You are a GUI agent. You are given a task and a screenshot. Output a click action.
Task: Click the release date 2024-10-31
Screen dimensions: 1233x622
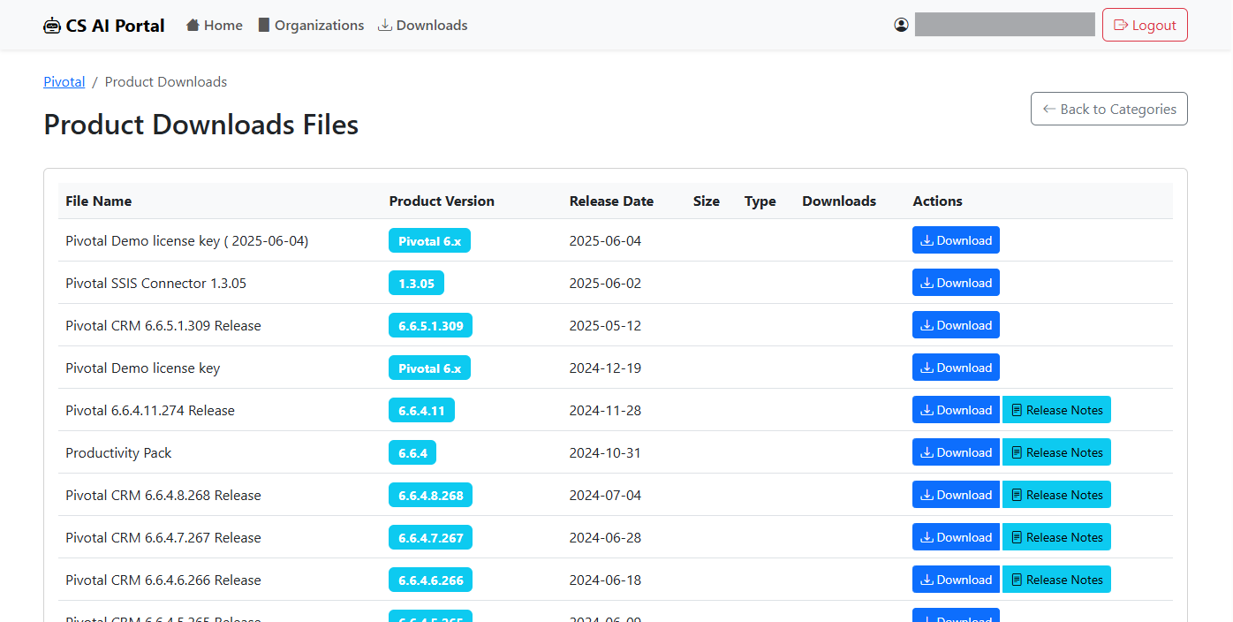(x=605, y=453)
